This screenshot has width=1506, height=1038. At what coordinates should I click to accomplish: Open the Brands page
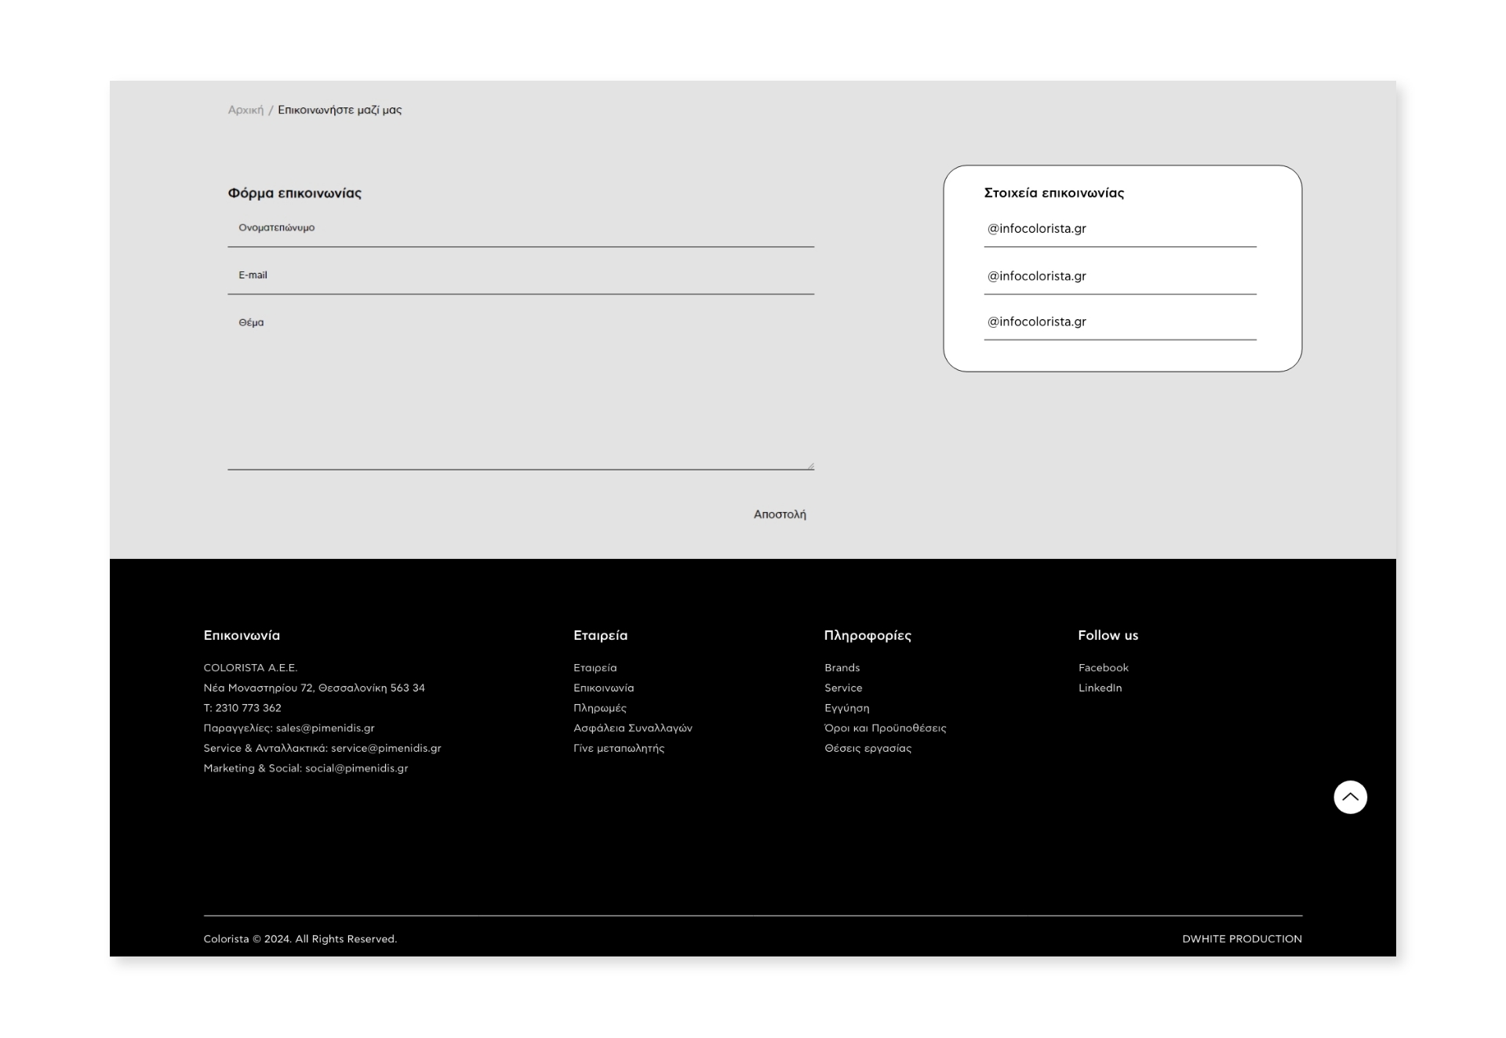(842, 667)
